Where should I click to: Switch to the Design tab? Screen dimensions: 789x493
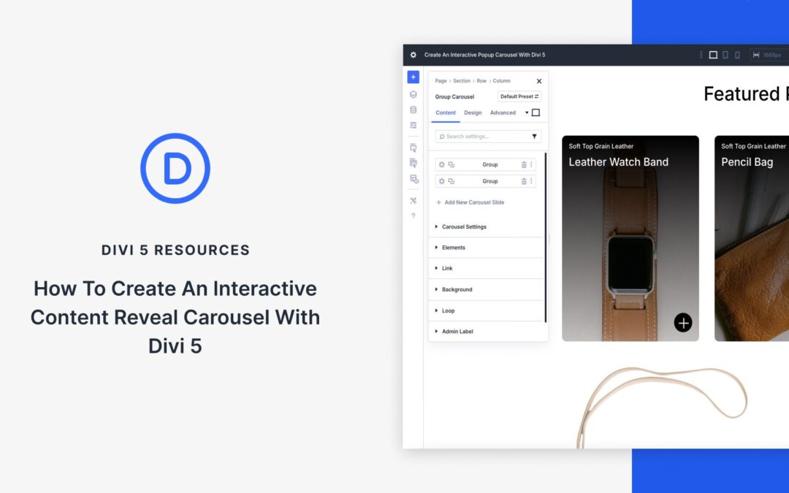point(473,112)
